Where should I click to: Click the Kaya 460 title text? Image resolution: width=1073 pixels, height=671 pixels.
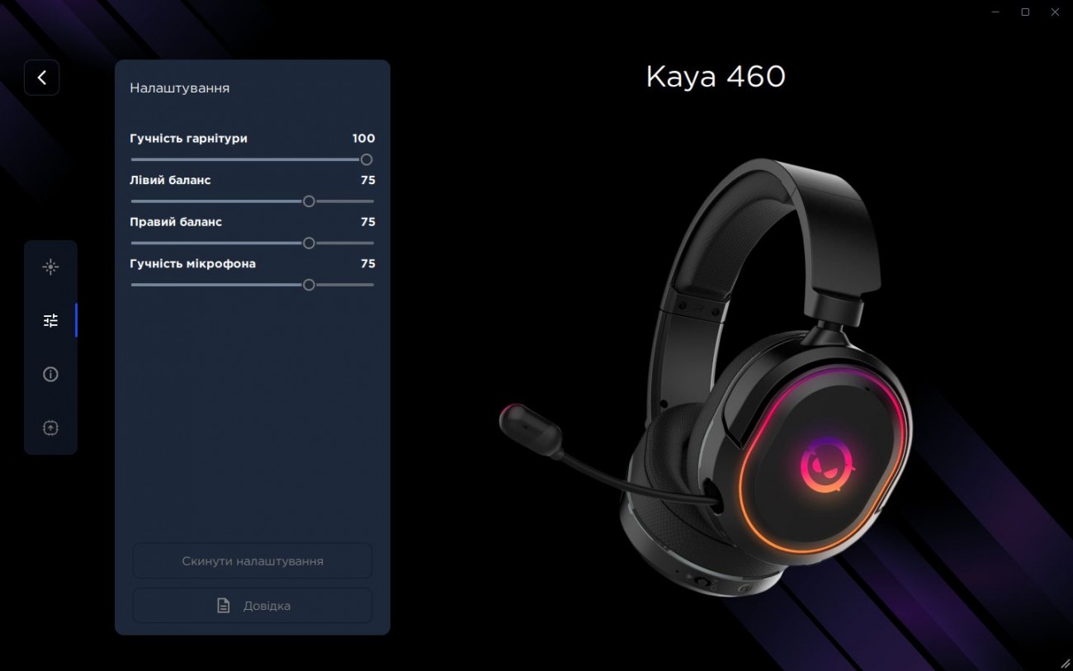tap(716, 77)
